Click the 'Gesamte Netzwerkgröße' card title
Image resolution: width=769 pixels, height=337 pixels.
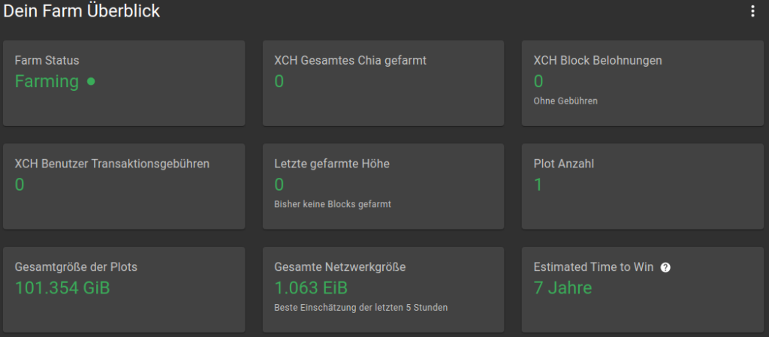pos(340,266)
